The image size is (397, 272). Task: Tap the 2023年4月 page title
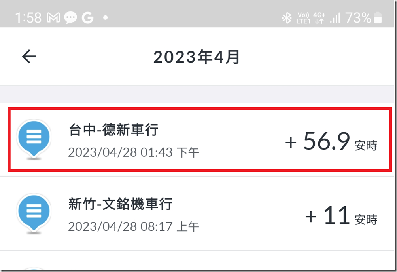(x=197, y=57)
